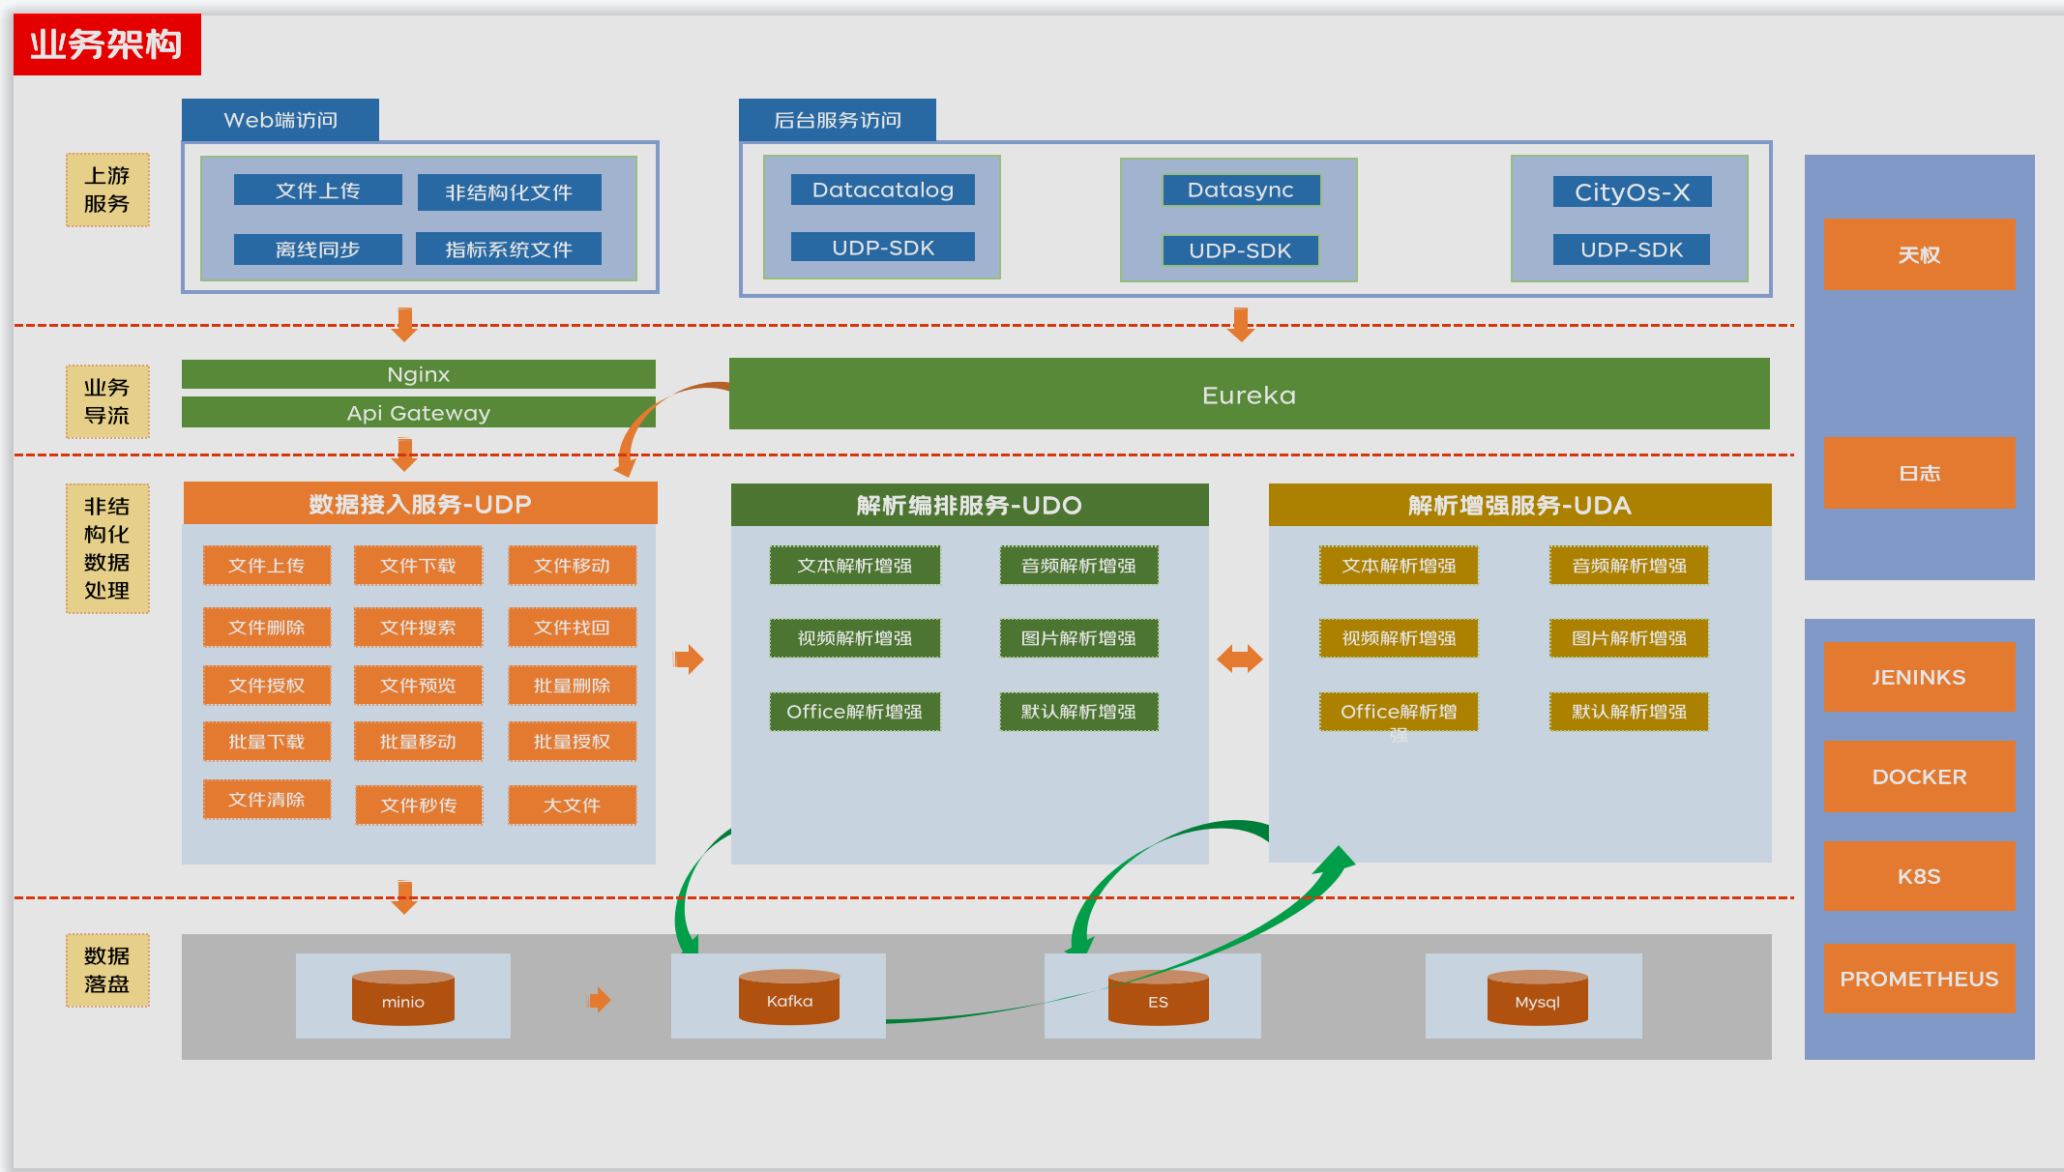Click the 批量移动 box
Viewport: 2064px width, 1172px height.
click(x=418, y=742)
